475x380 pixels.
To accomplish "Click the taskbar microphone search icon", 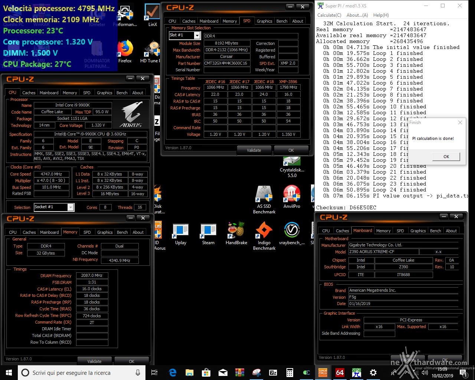I will click(x=138, y=373).
